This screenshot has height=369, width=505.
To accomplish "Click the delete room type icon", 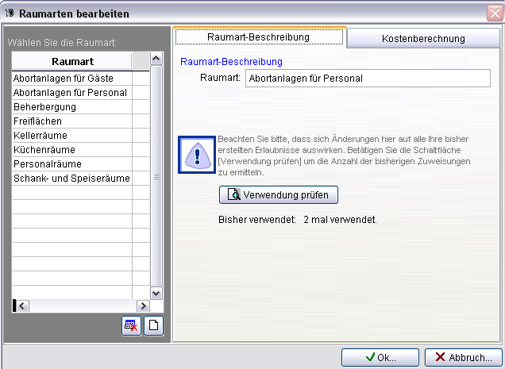I will [131, 326].
